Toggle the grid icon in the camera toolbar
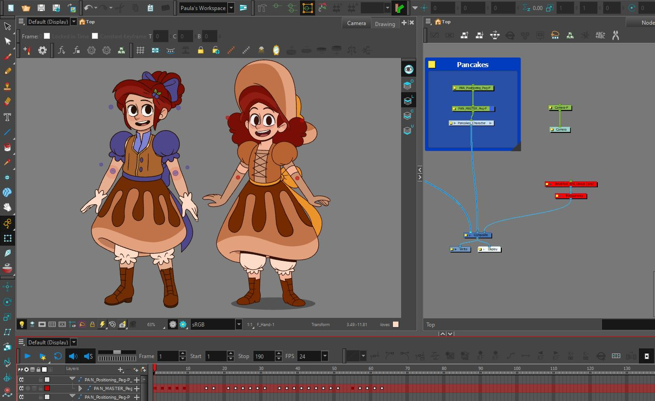Viewport: 655px width, 401px height. click(x=140, y=50)
